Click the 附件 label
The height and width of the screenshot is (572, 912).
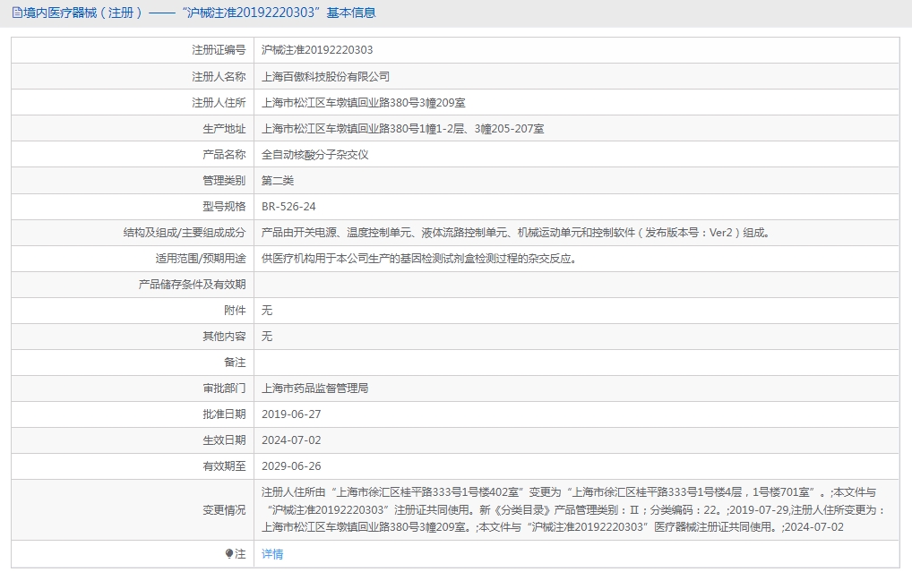[235, 311]
